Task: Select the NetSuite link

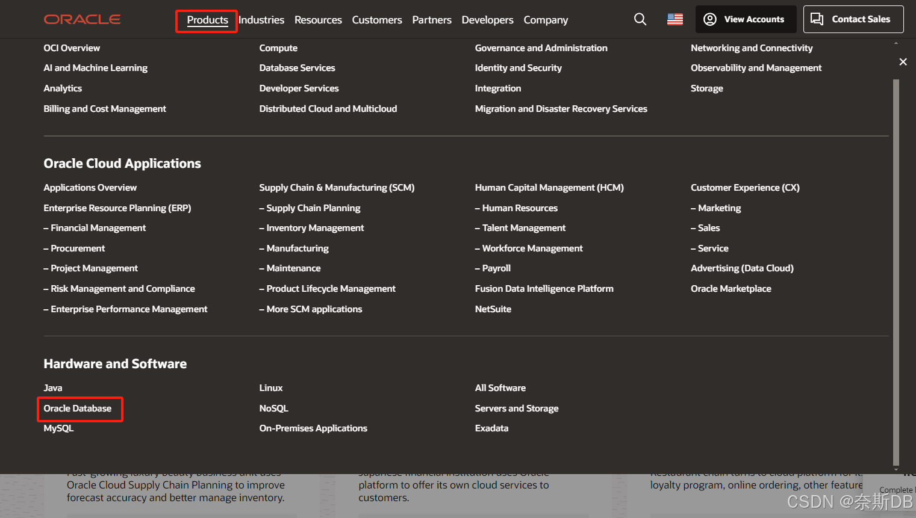Action: pos(493,309)
